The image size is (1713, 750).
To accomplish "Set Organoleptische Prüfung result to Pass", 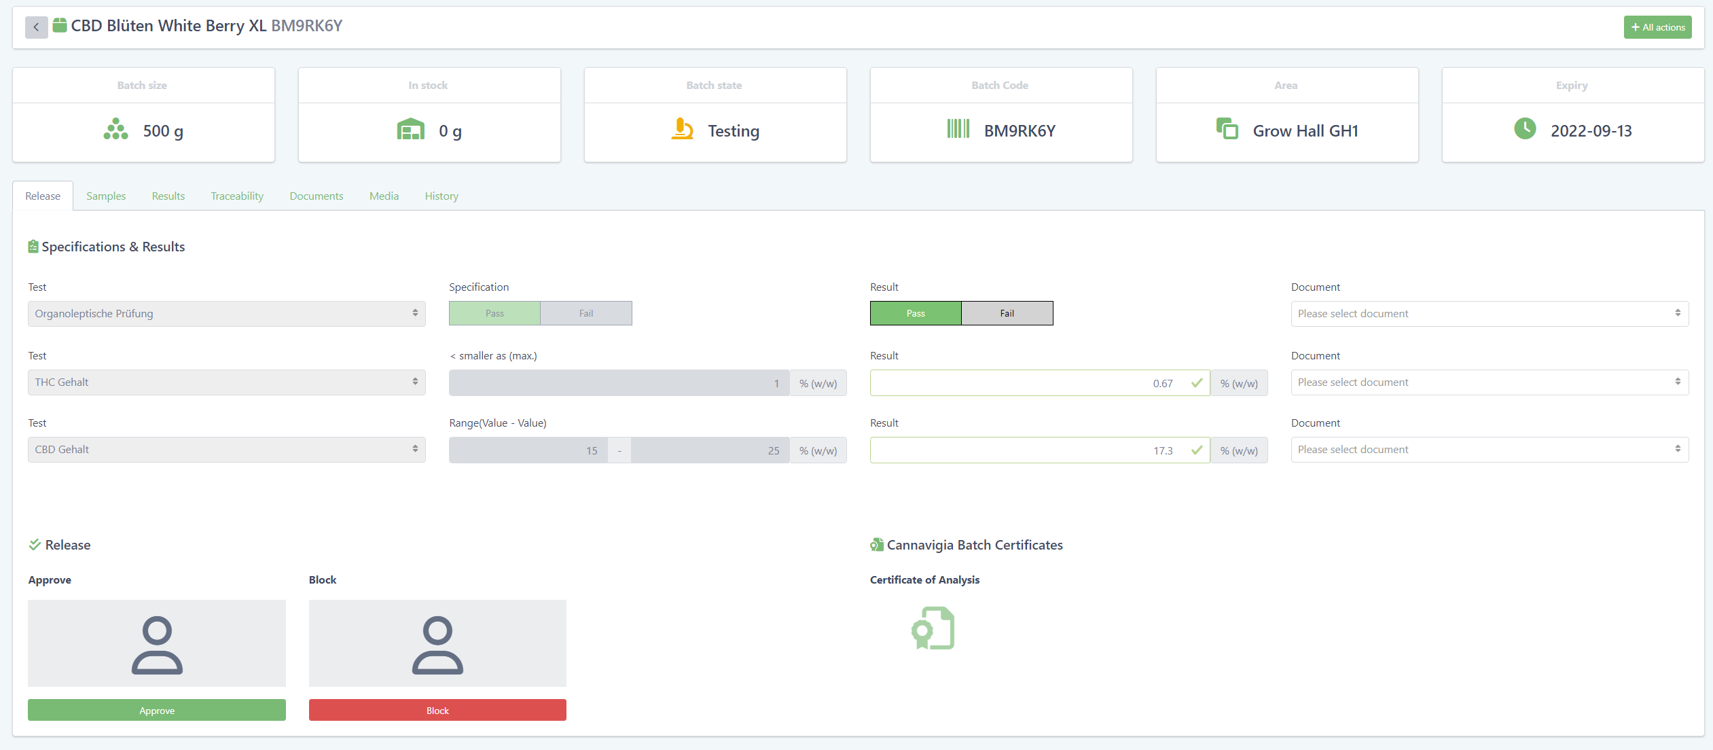I will click(x=915, y=313).
